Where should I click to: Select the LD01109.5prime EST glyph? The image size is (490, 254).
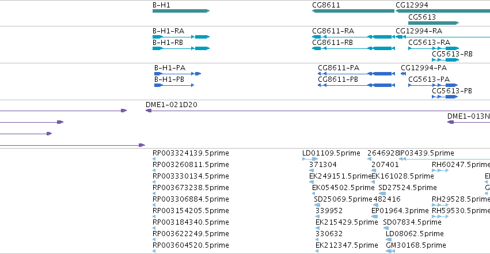pyautogui.click(x=310, y=159)
